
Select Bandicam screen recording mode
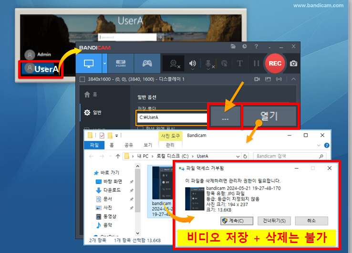[x=89, y=63]
